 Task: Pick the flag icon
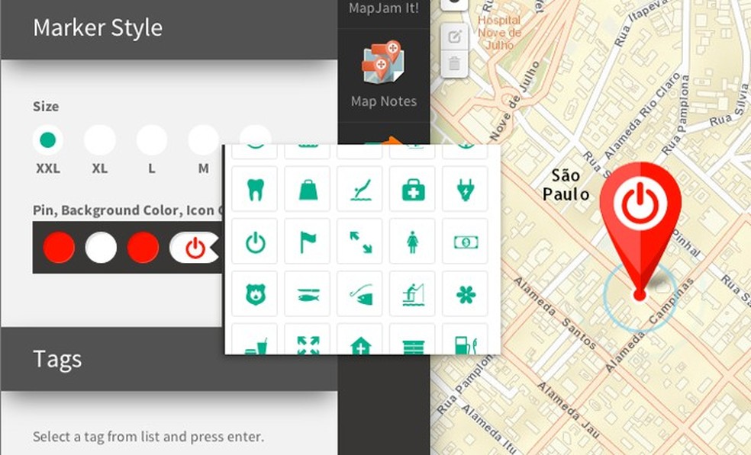308,242
